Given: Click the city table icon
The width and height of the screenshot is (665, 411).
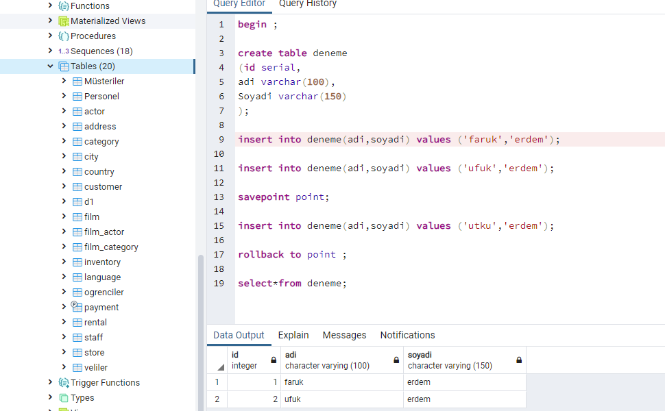Looking at the screenshot, I should pyautogui.click(x=77, y=157).
